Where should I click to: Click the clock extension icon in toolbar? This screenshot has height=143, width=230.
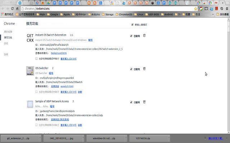pyautogui.click(x=222, y=9)
